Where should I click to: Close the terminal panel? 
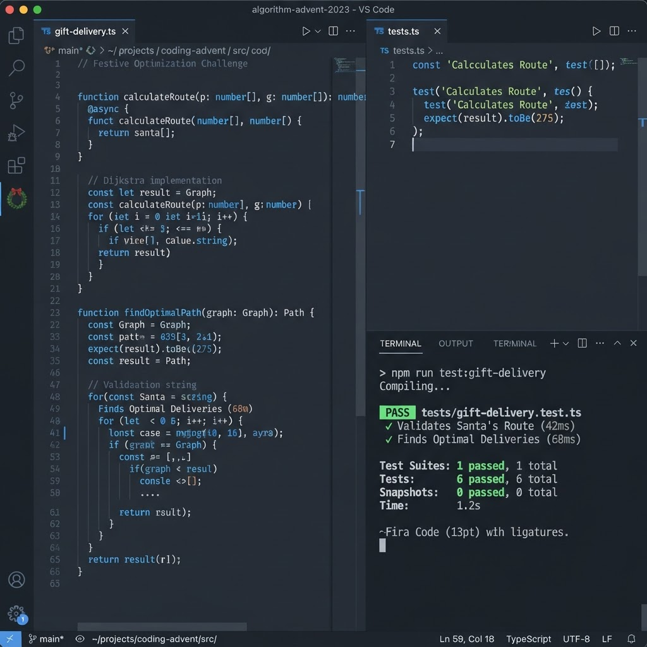(x=633, y=343)
